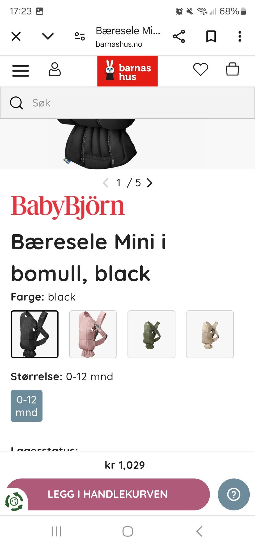Open browser three-dot overflow menu
The width and height of the screenshot is (255, 547).
click(240, 36)
